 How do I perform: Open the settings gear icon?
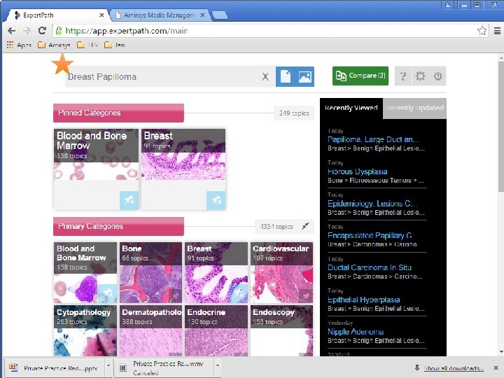(x=420, y=76)
